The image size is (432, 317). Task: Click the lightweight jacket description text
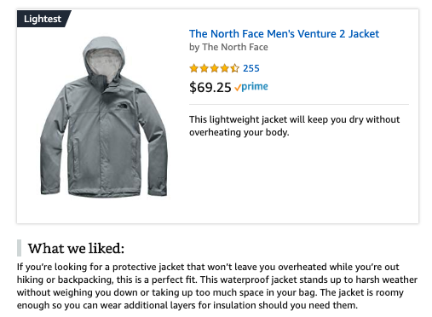coord(295,126)
